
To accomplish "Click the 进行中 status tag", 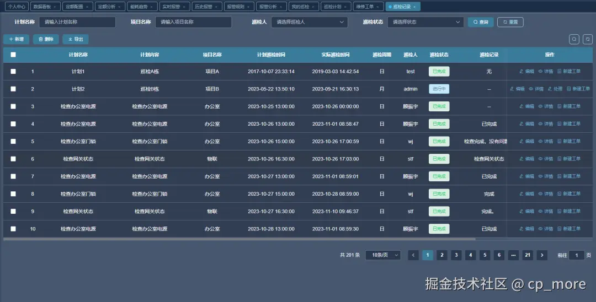I will (439, 89).
